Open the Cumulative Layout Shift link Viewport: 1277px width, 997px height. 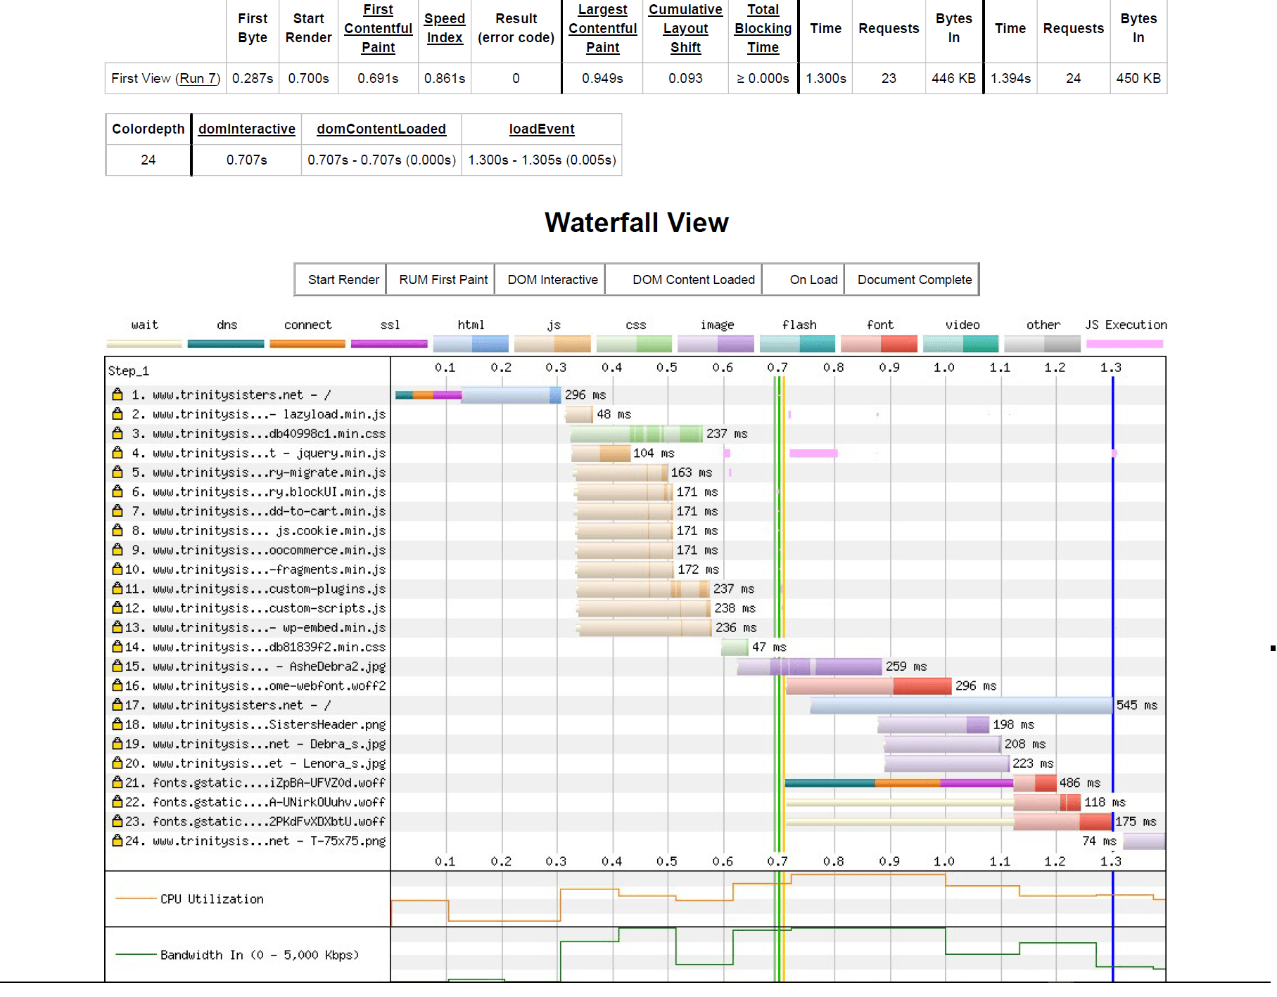click(x=685, y=29)
